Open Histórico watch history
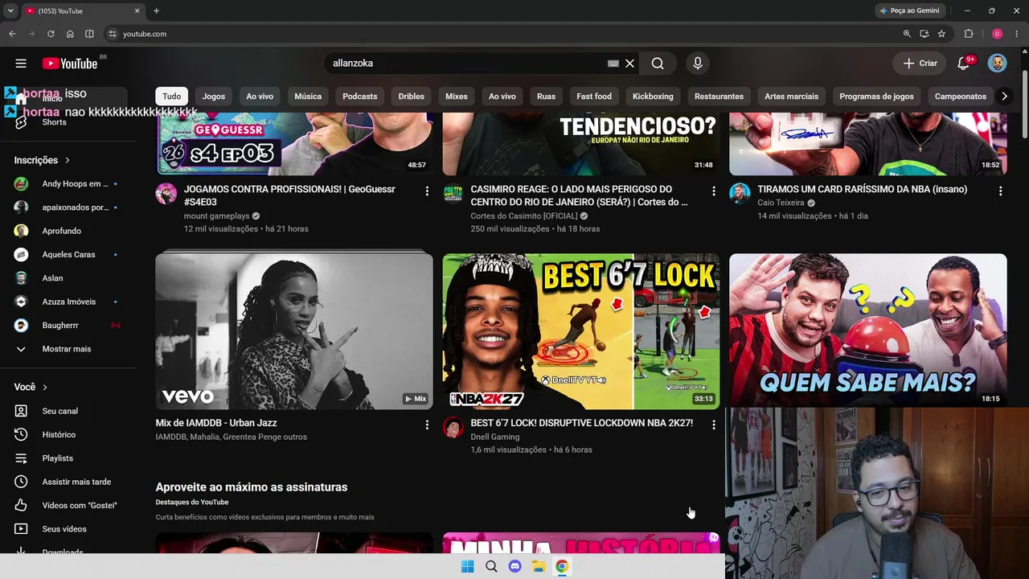The image size is (1029, 579). (67, 435)
